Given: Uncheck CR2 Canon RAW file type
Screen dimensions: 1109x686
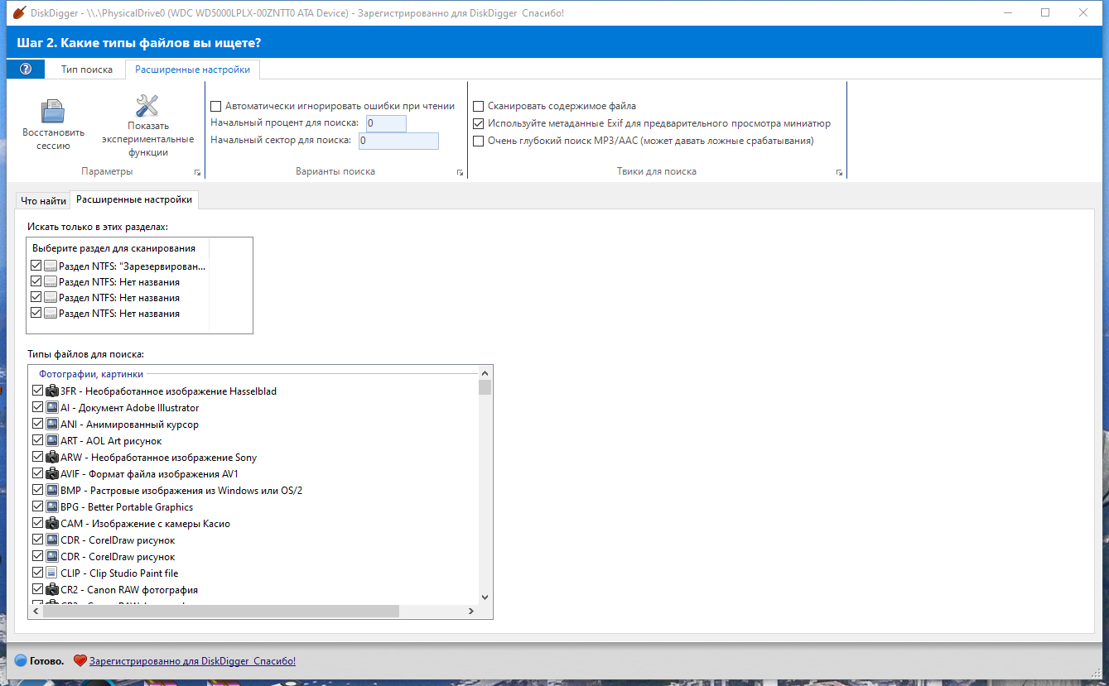Looking at the screenshot, I should 37,590.
